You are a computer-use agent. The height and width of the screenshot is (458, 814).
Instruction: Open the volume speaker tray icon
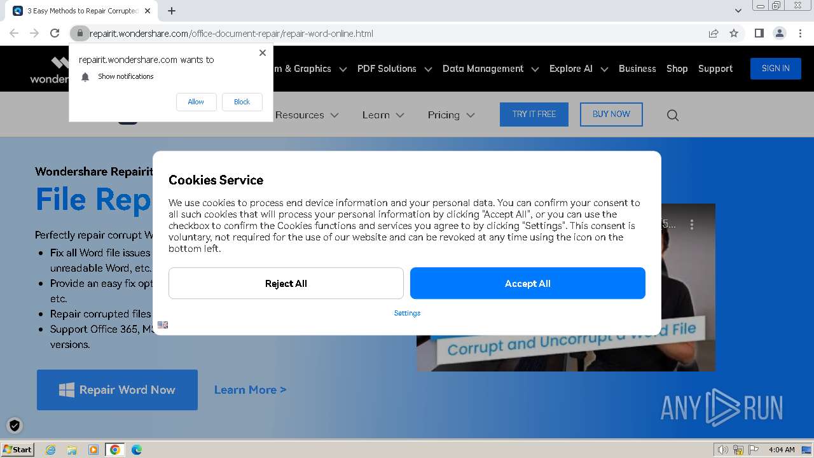point(723,450)
